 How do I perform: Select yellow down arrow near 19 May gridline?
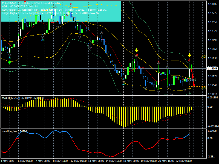pyautogui.click(x=137, y=50)
